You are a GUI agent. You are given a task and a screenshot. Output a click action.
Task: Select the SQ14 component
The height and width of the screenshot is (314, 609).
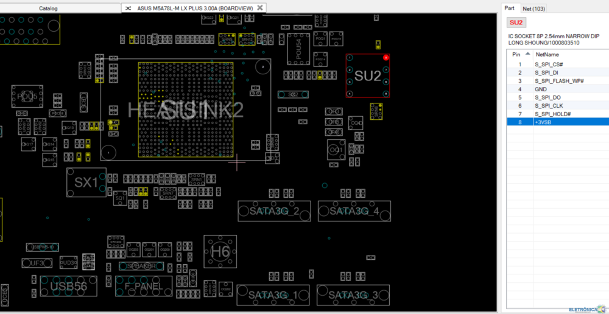(50, 144)
